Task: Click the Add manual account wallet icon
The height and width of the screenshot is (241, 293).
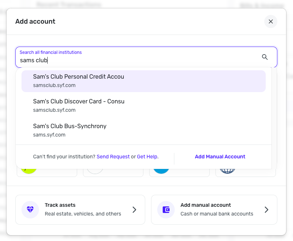Action: click(x=166, y=210)
